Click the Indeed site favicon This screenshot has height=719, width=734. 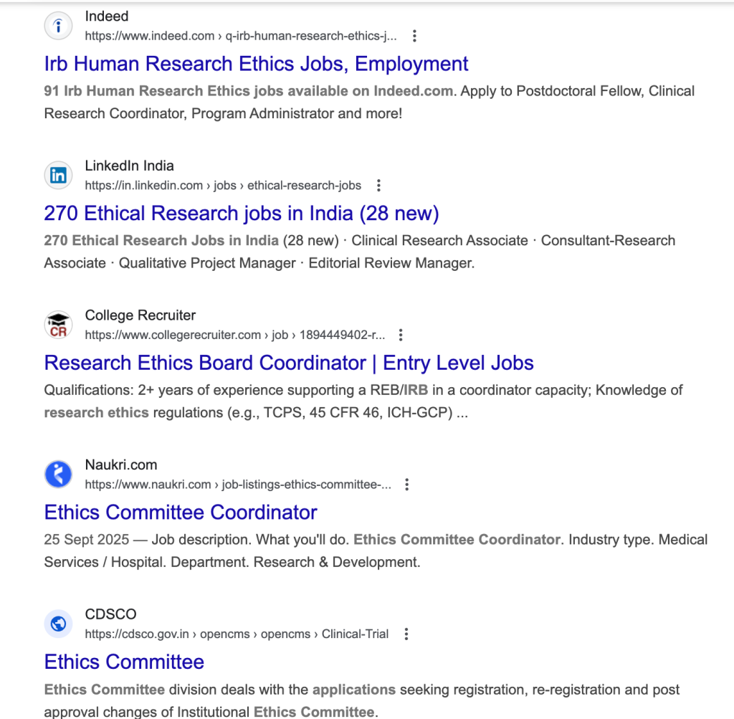pos(59,27)
